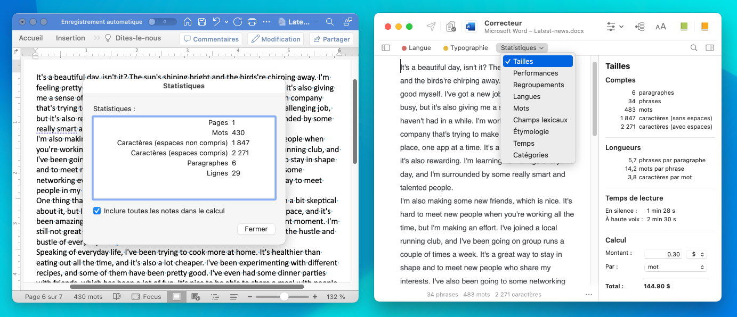
Task: Select Performances from the statistics menu
Action: tap(536, 73)
